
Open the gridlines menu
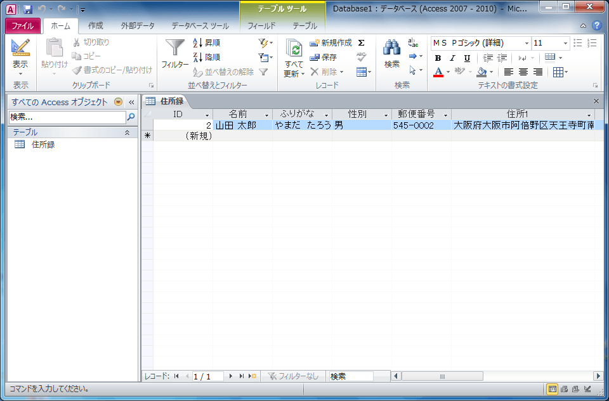560,72
